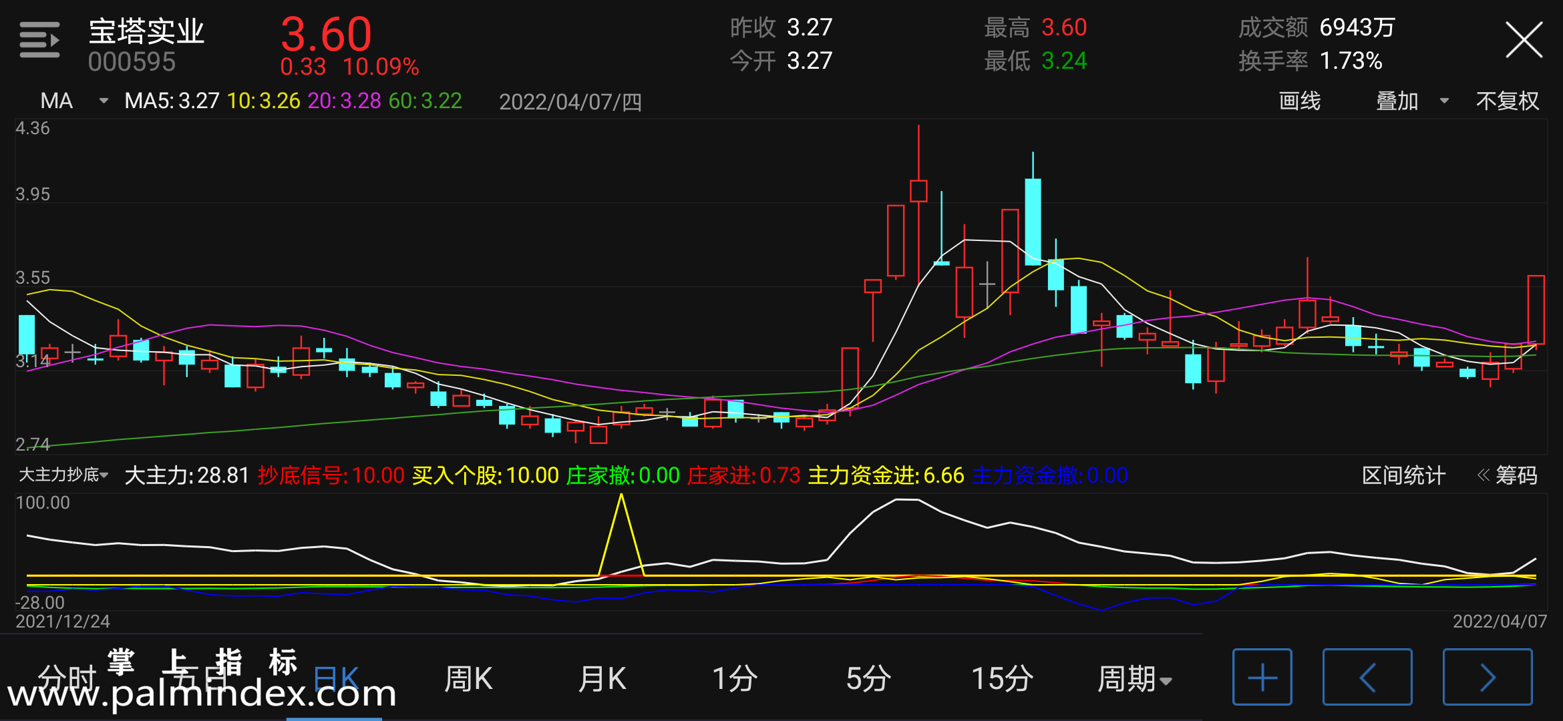Click the date 2022/04/07/四
Viewport: 1563px width, 721px height.
point(570,102)
